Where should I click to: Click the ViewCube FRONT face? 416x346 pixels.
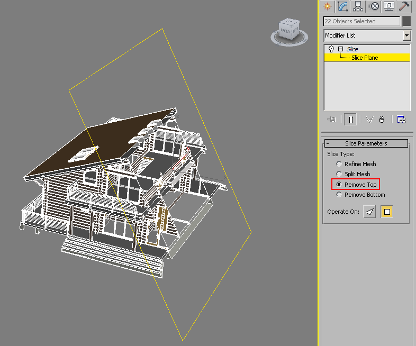[x=285, y=31]
